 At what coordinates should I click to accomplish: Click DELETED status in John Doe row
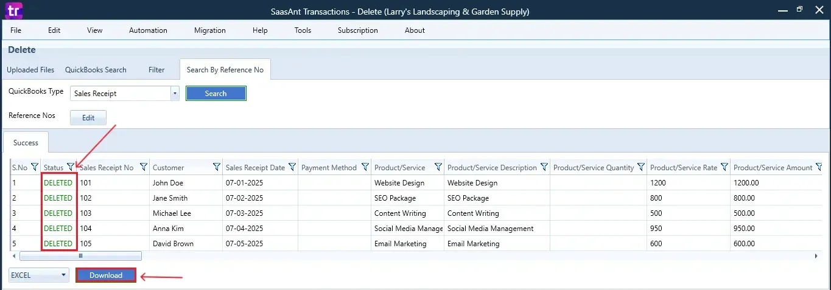click(x=58, y=183)
